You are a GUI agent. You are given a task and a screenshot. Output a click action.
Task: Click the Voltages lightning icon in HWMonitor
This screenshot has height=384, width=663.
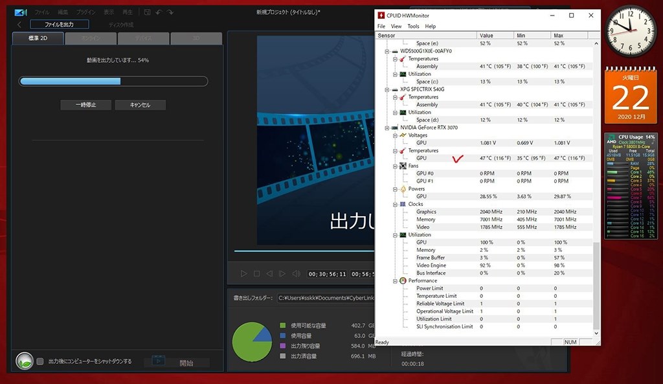pyautogui.click(x=403, y=135)
